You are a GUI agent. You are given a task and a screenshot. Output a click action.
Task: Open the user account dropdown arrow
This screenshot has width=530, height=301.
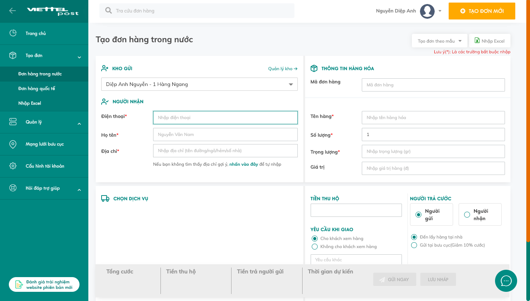click(440, 11)
